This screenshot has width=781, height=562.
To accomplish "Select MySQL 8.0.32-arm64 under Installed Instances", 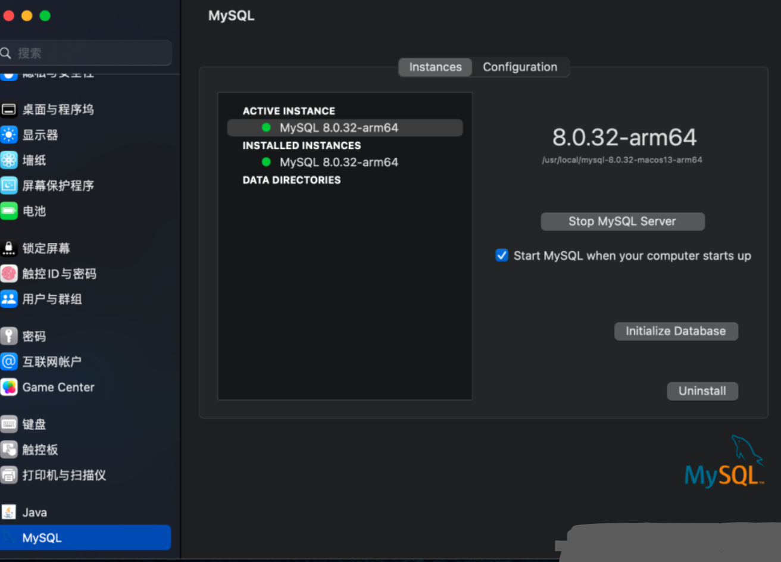I will point(339,163).
